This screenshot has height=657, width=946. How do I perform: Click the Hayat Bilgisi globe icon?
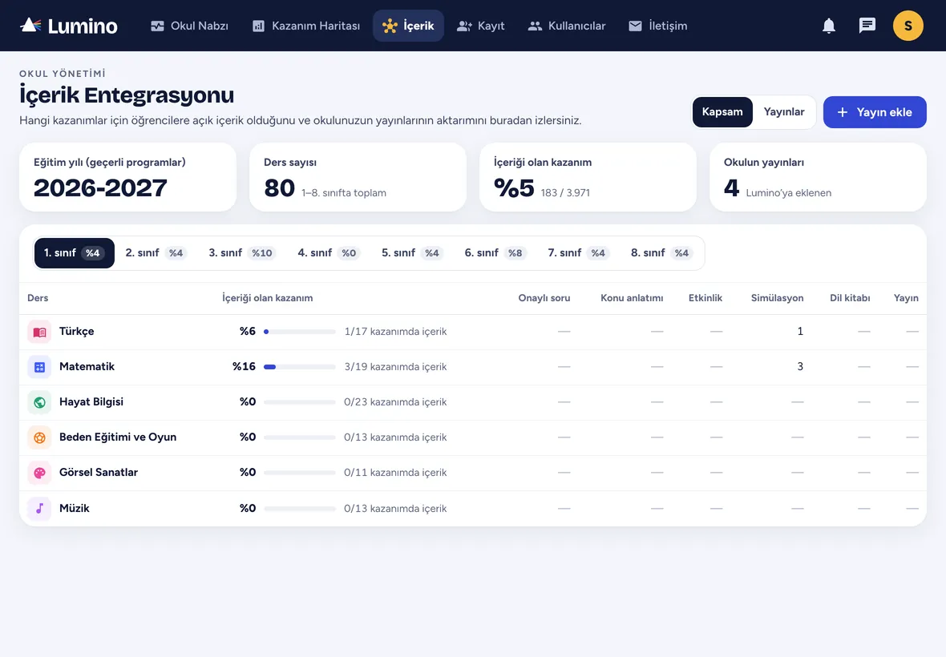pos(40,402)
